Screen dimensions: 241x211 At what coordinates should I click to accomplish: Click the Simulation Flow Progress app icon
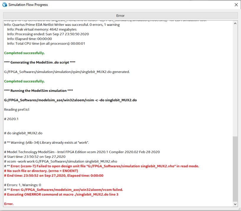click(x=5, y=5)
